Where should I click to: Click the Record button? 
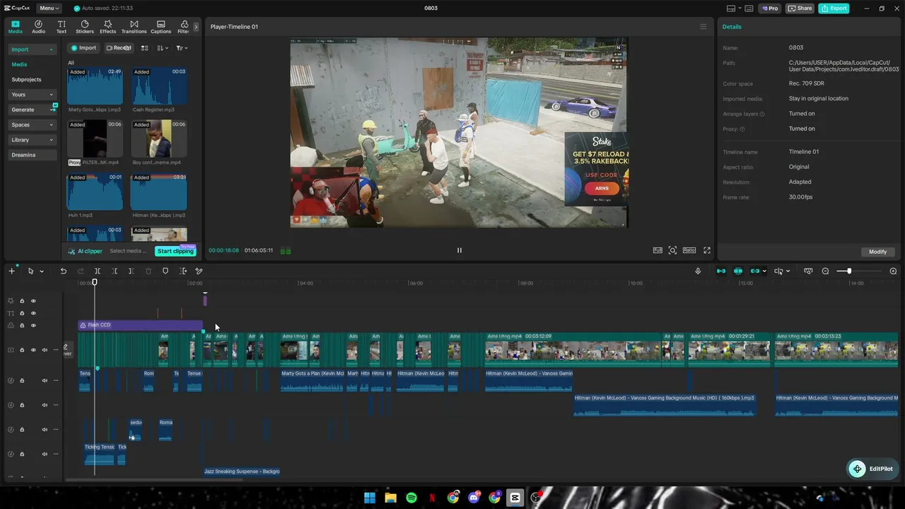119,48
